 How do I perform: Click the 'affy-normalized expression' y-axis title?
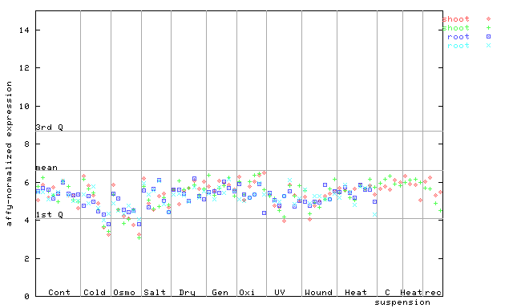tap(9, 153)
